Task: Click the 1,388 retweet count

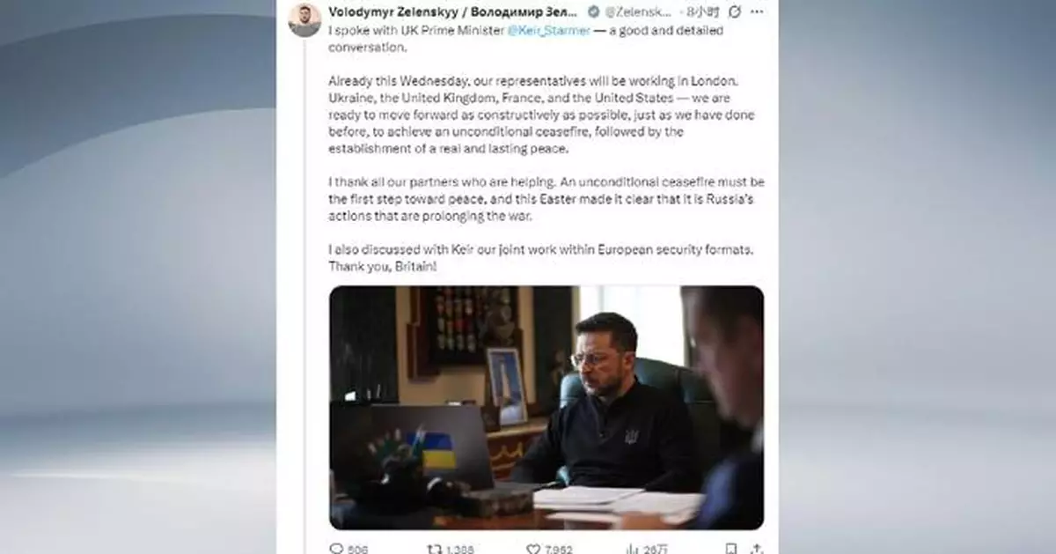Action: (460, 549)
